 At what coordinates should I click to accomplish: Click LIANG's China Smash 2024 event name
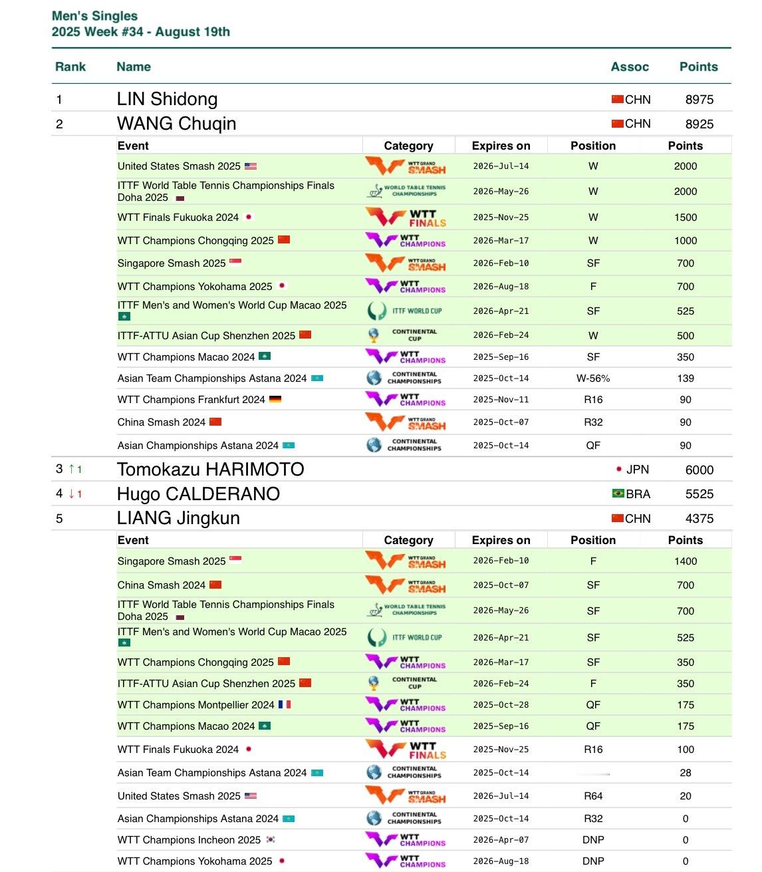point(162,585)
